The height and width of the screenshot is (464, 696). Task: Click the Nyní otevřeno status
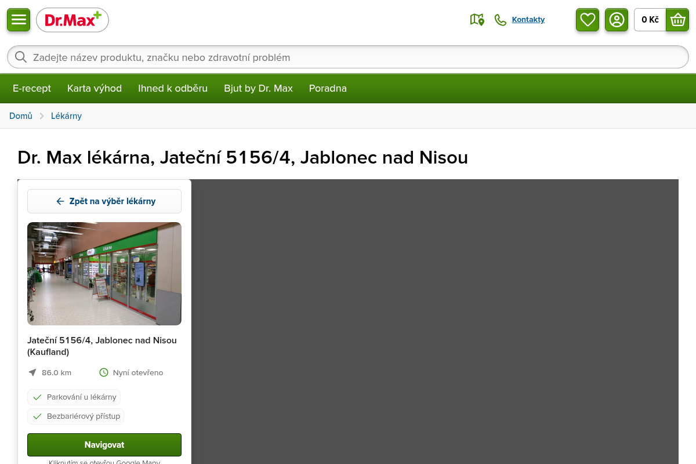click(138, 372)
